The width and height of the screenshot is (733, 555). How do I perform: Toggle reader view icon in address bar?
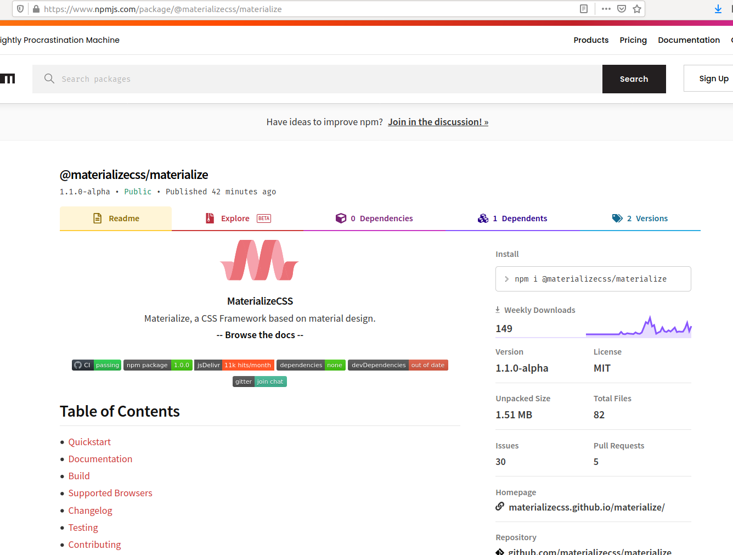coord(584,9)
